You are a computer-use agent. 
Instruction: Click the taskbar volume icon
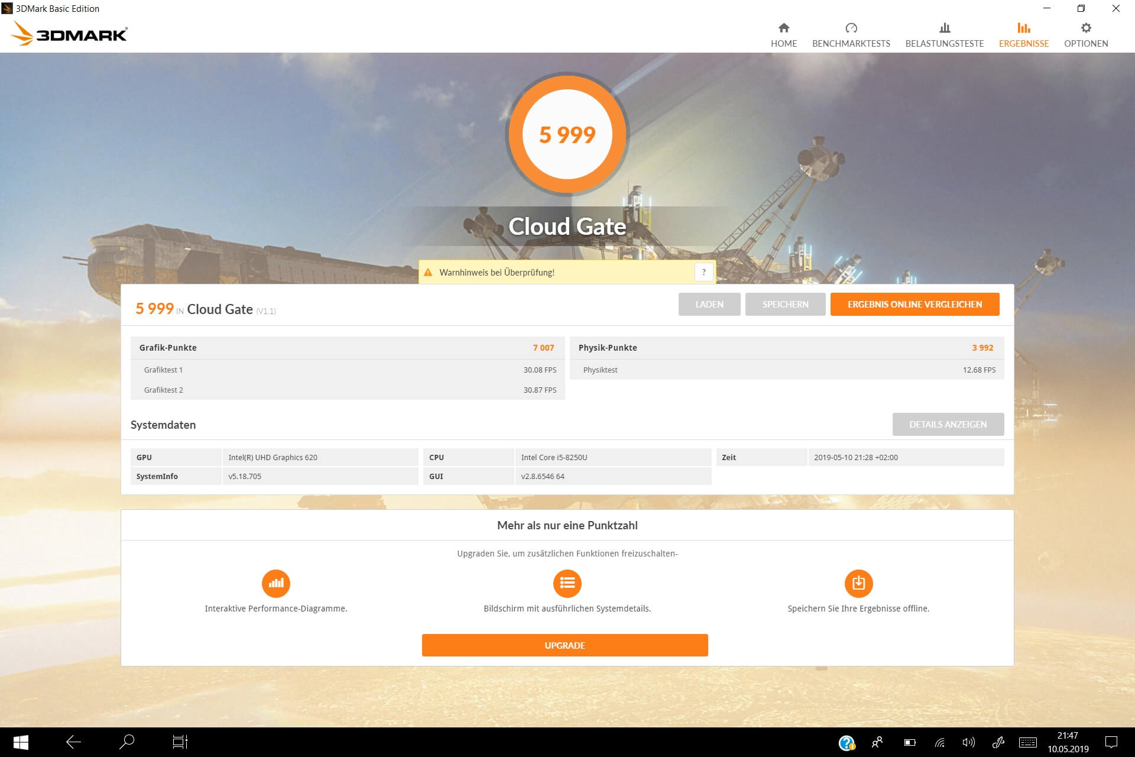[x=968, y=742]
